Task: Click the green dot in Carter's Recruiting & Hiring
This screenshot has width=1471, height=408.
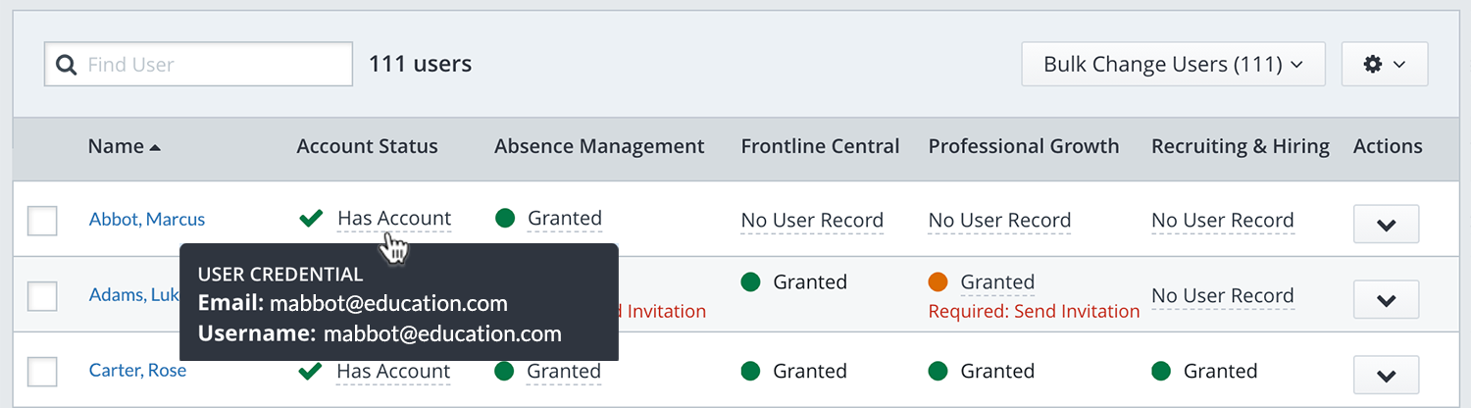Action: pyautogui.click(x=1161, y=371)
